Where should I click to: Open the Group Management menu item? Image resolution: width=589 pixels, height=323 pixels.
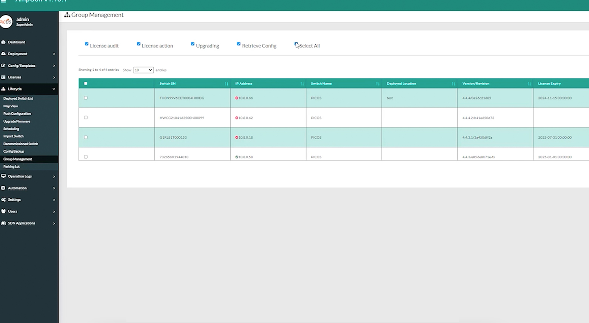17,159
